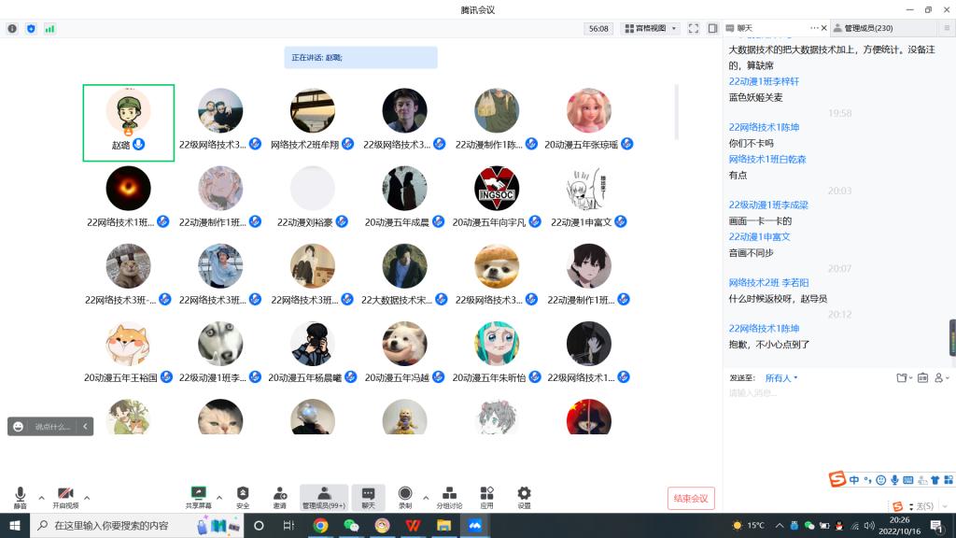The height and width of the screenshot is (538, 956).
Task: Toggle the 聊天 chat panel from toolbar
Action: 368,496
